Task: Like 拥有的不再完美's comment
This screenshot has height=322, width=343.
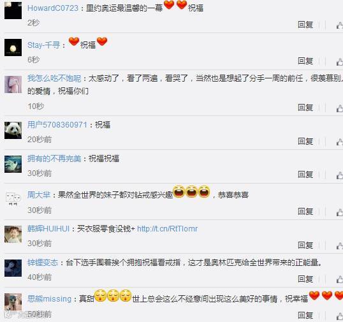Action: point(340,175)
